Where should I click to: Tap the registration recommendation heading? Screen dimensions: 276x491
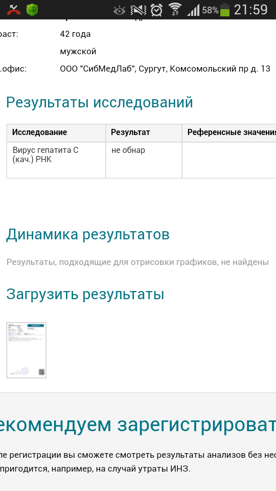[x=138, y=425]
